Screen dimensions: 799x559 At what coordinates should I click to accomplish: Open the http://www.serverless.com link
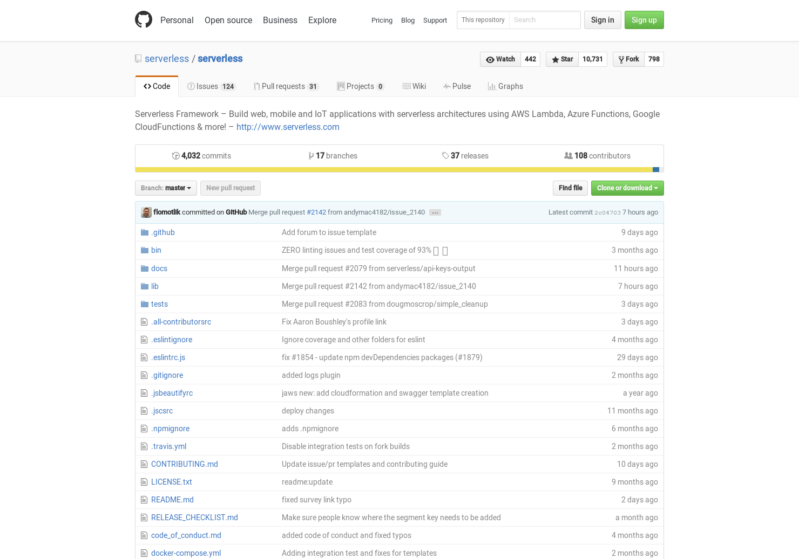[288, 127]
